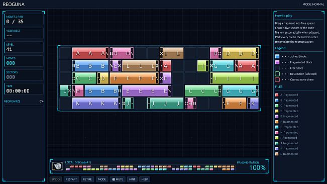
Task: Select the green two-sector C C fragment
Action: (84, 78)
